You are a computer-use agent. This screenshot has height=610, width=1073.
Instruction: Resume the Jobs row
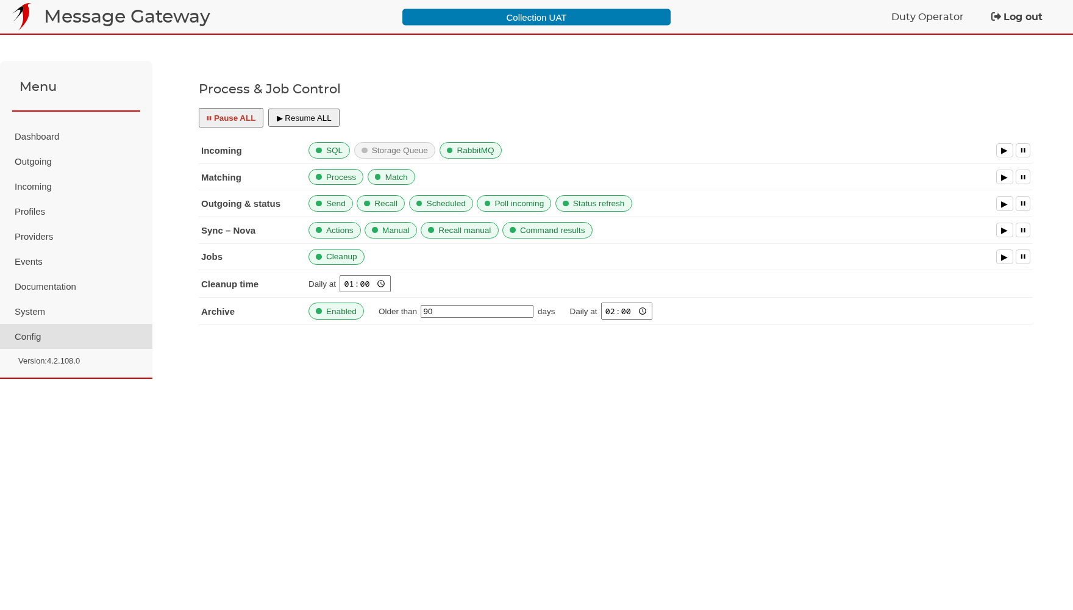point(1004,257)
